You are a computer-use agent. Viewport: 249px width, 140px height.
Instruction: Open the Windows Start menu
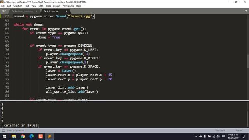(4, 136)
